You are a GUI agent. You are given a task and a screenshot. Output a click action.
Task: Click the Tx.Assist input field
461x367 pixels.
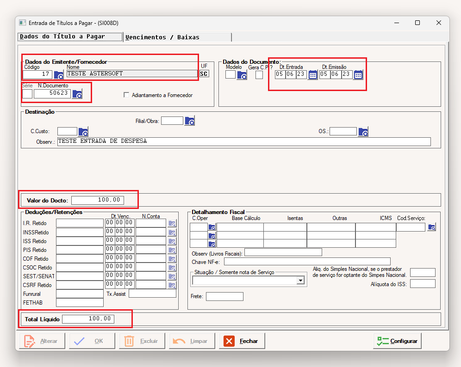[153, 294]
